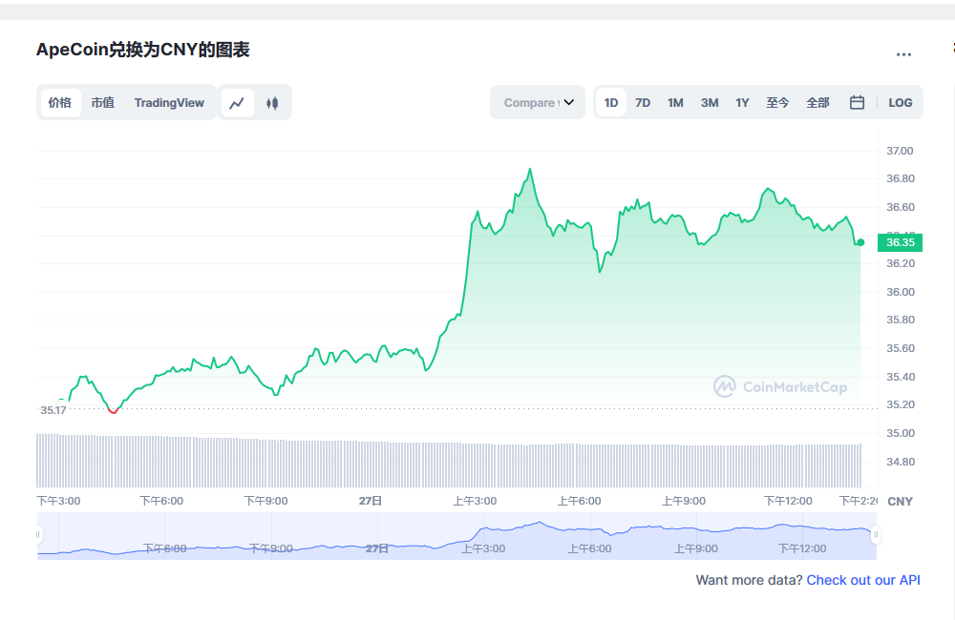Switch to candlestick chart view icon
Viewport: 955px width, 620px height.
point(272,103)
